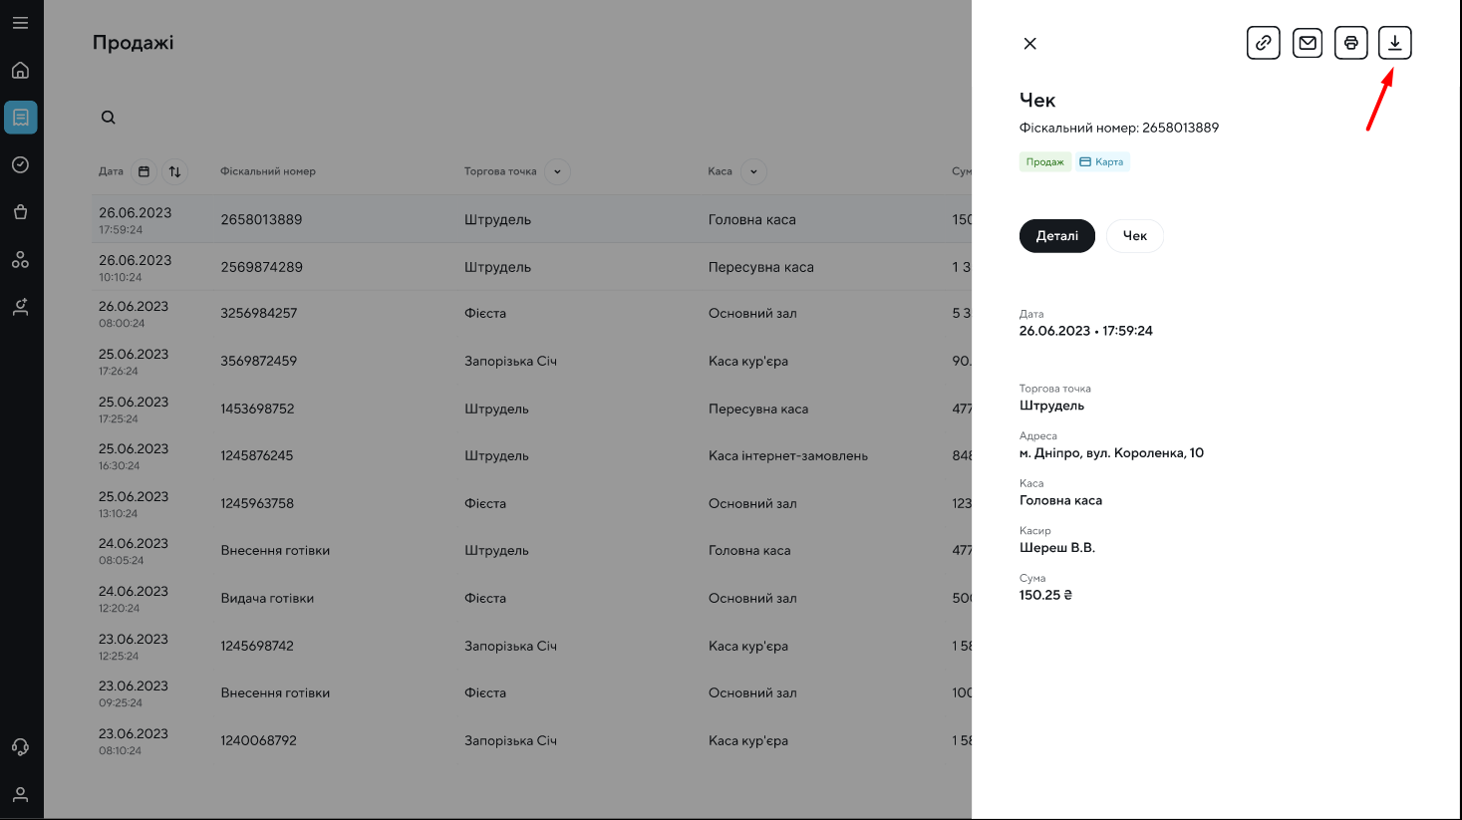Expand Каса column filter dropdown
Image resolution: width=1462 pixels, height=820 pixels.
point(753,171)
